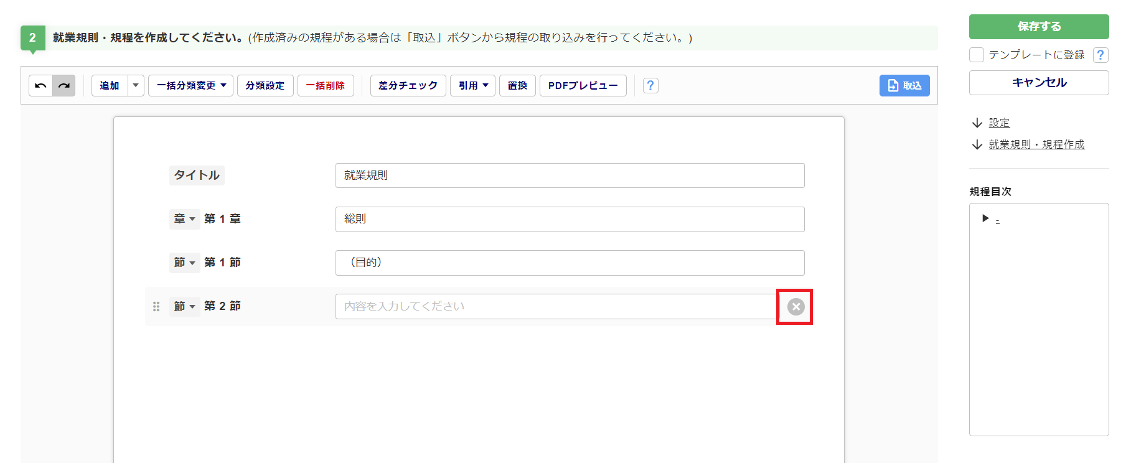Screen dimensions: 1131x463
Task: Follow the 就業規則・規程作成 link
Action: coord(1036,144)
